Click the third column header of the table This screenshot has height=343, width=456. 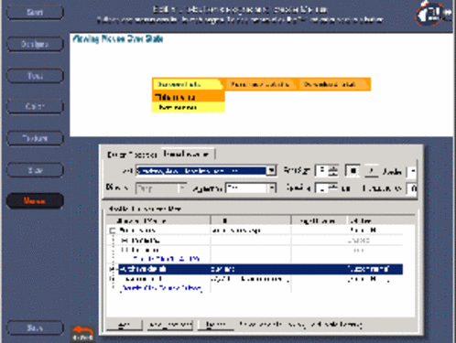pos(319,220)
